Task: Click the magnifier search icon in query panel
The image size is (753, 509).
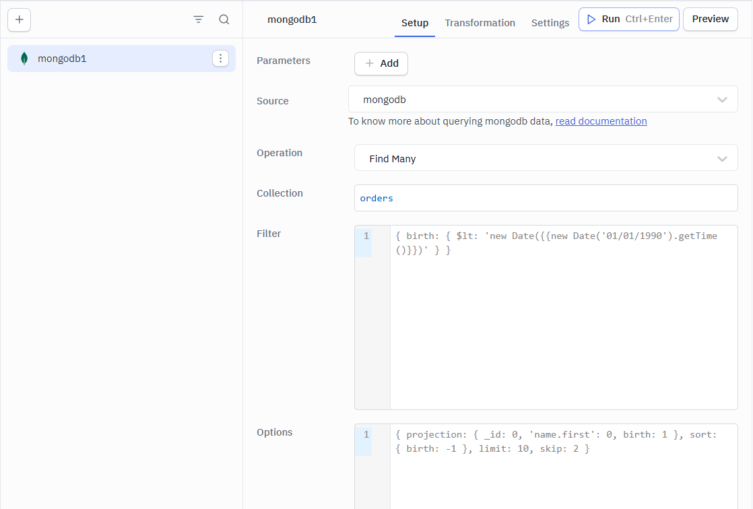Action: [224, 20]
